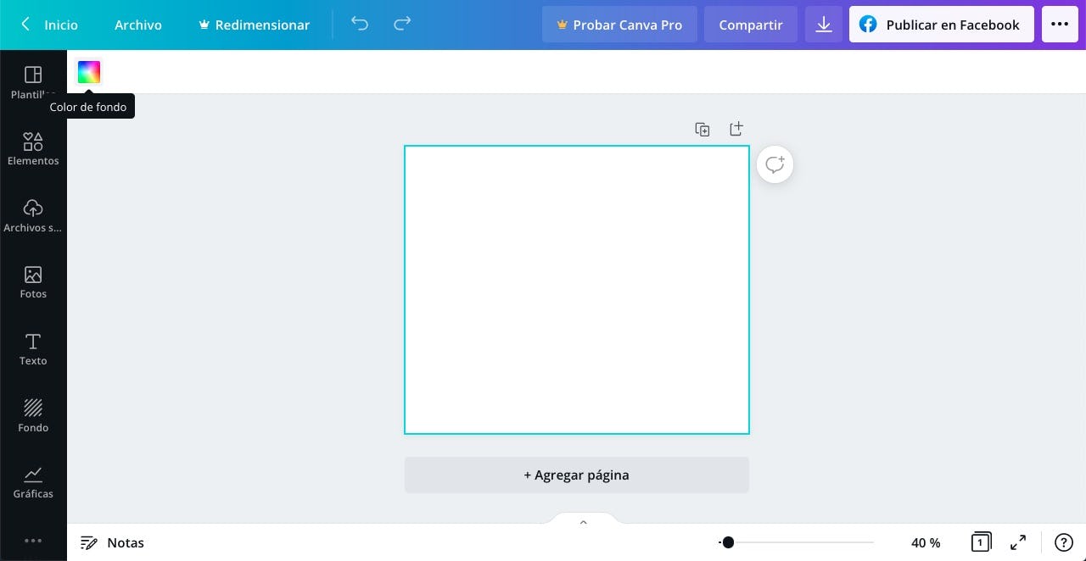This screenshot has width=1086, height=561.
Task: Click the Agregar página button
Action: [x=576, y=475]
